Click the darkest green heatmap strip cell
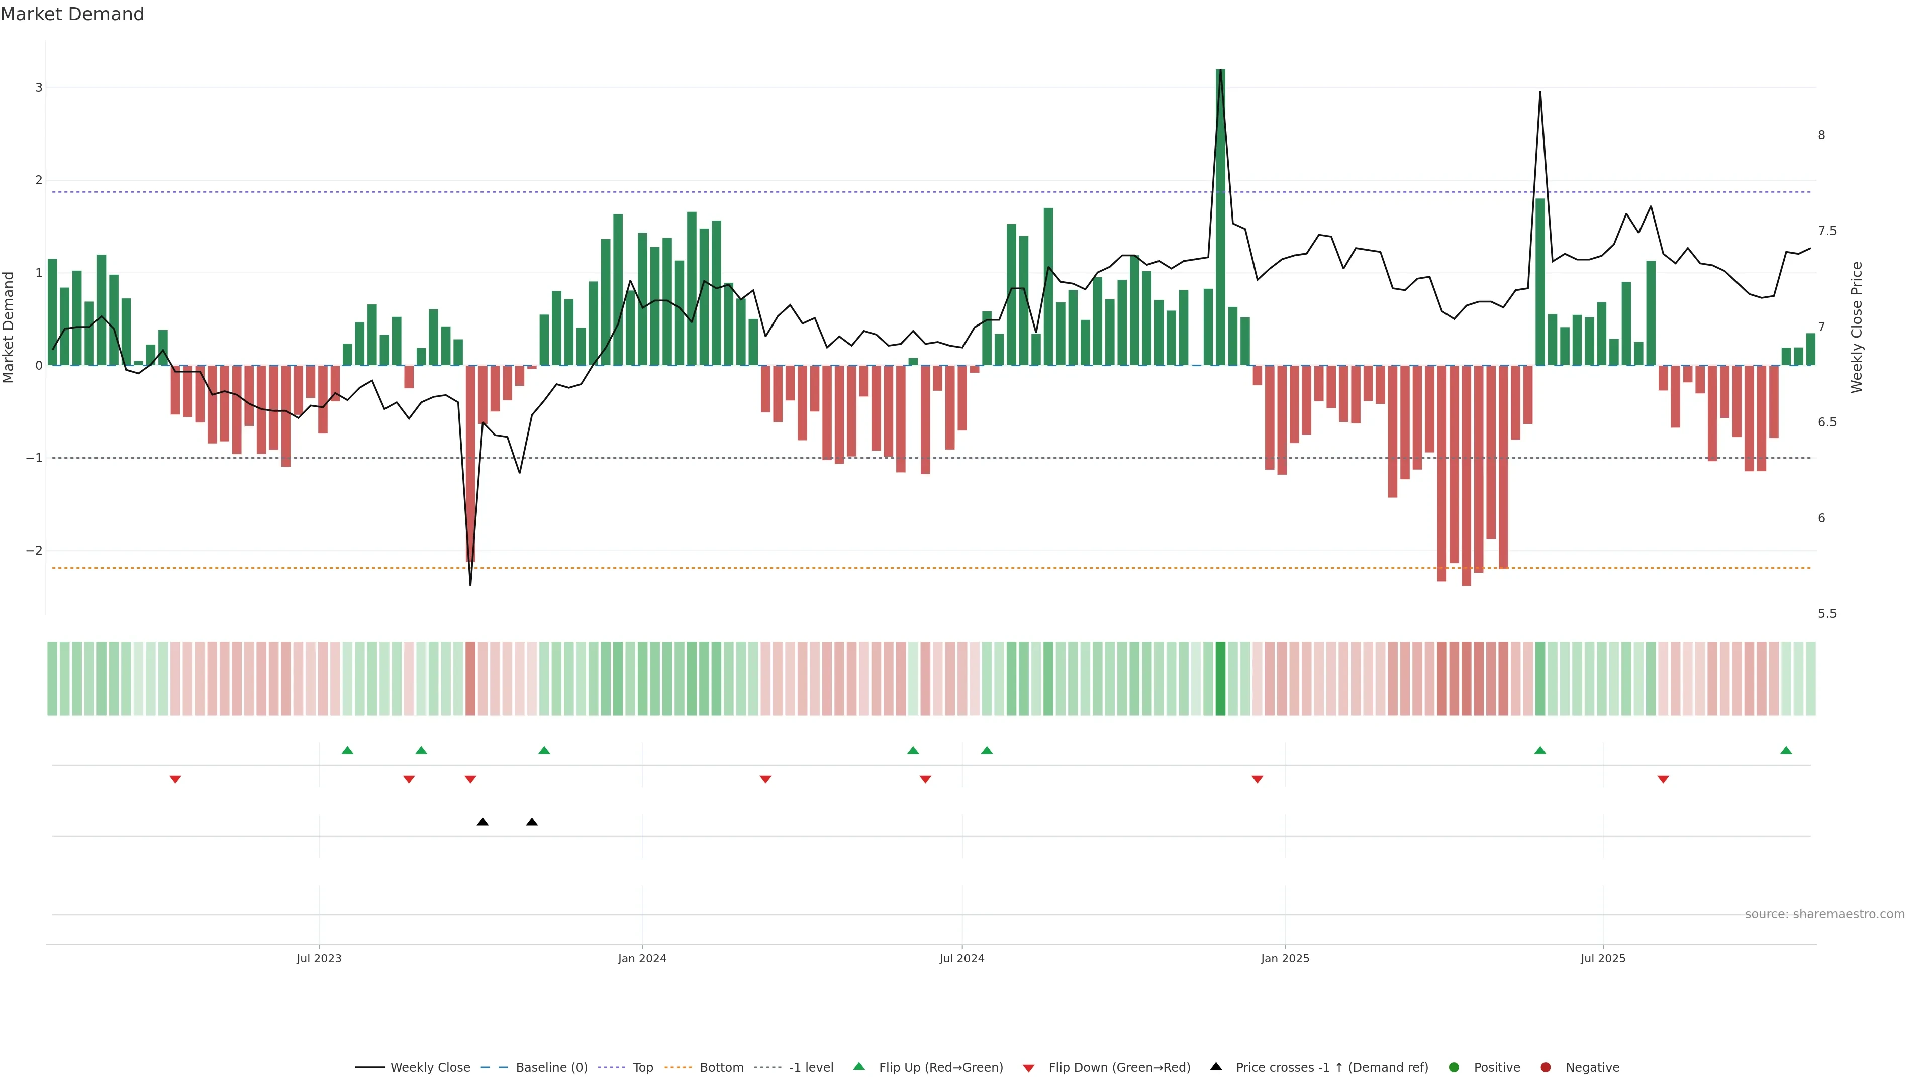 1220,679
